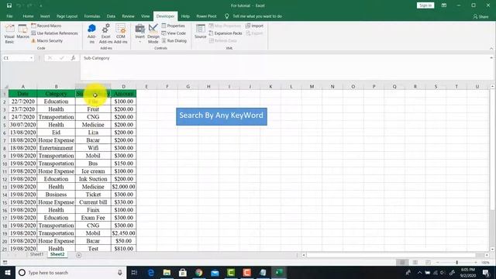Open the File tab
This screenshot has width=496, height=279.
pos(9,16)
